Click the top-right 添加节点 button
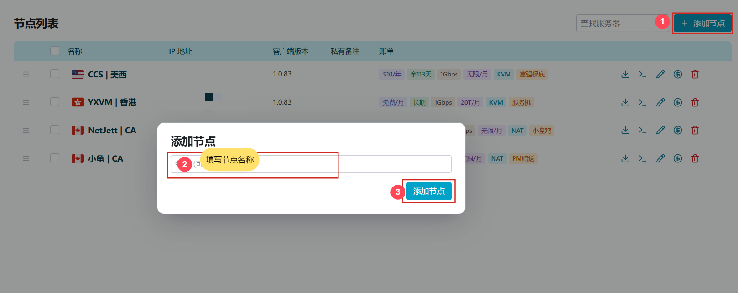Viewport: 738px width, 293px height. click(x=702, y=23)
